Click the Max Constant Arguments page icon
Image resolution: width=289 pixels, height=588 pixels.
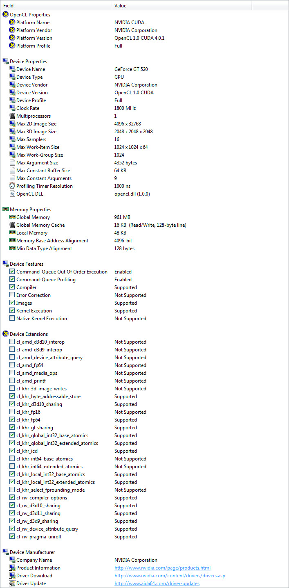[x=12, y=178]
